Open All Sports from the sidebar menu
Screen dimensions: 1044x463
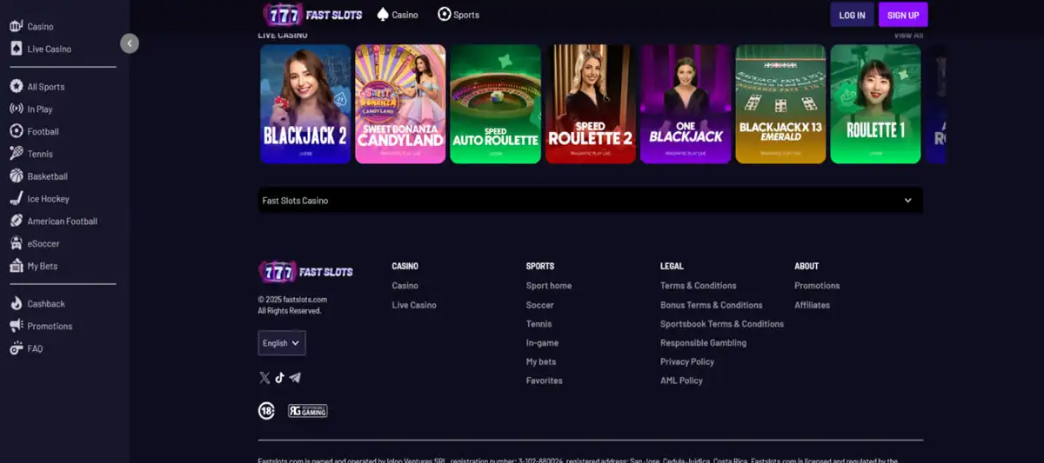tap(46, 87)
